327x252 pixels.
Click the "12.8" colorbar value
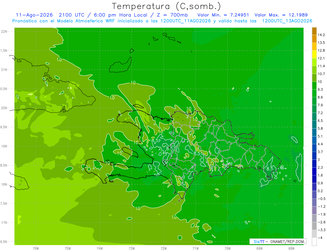[322, 50]
